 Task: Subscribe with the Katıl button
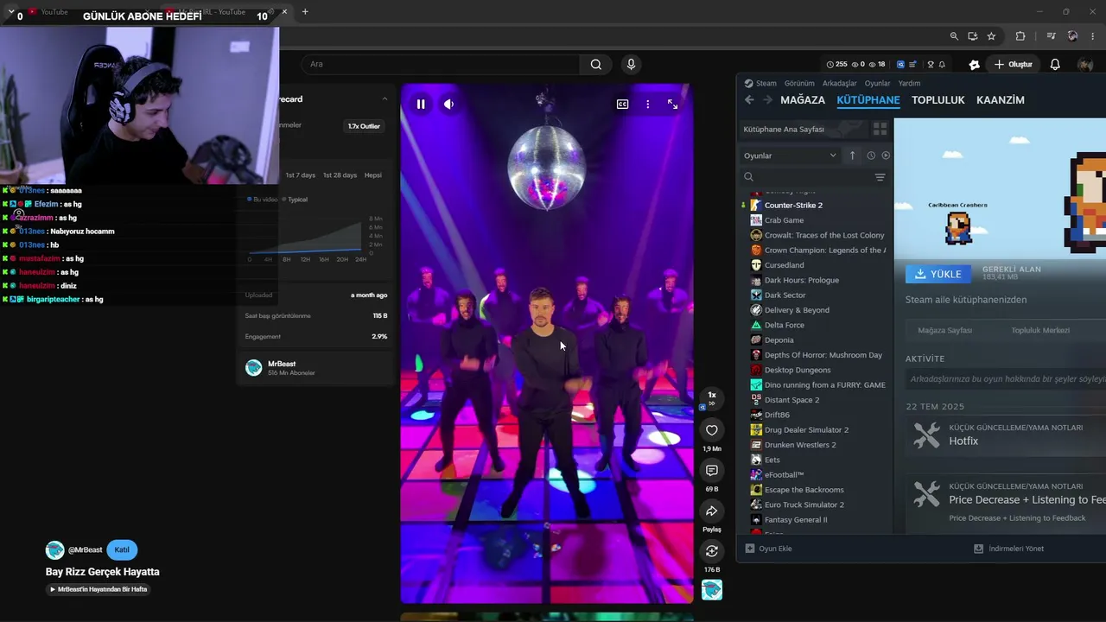tap(122, 549)
